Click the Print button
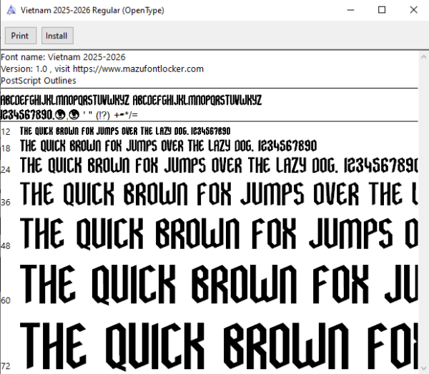 pyautogui.click(x=21, y=36)
